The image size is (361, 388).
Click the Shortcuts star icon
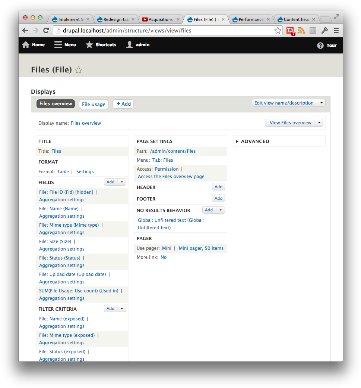coord(89,44)
